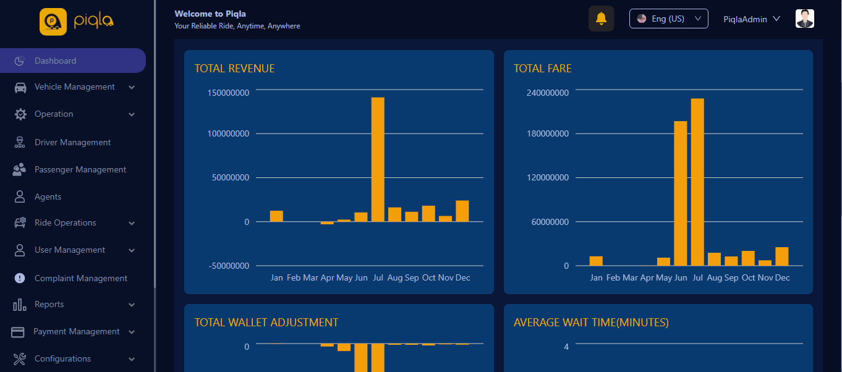The height and width of the screenshot is (372, 842).
Task: Click the TOTAL WALLET ADJUSTMENT title
Action: 266,323
